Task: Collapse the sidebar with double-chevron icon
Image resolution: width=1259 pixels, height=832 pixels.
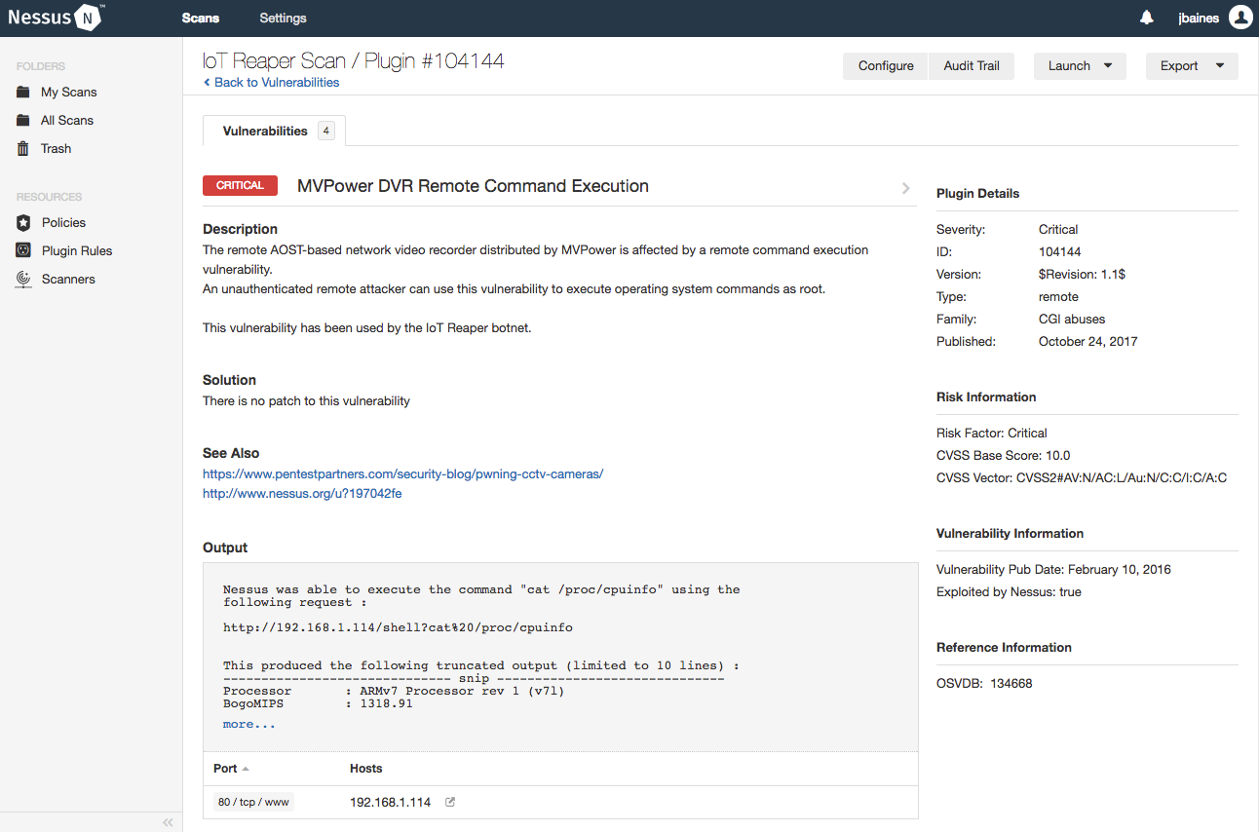Action: [168, 822]
